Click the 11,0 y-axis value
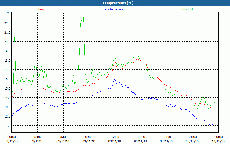 coord(7,126)
